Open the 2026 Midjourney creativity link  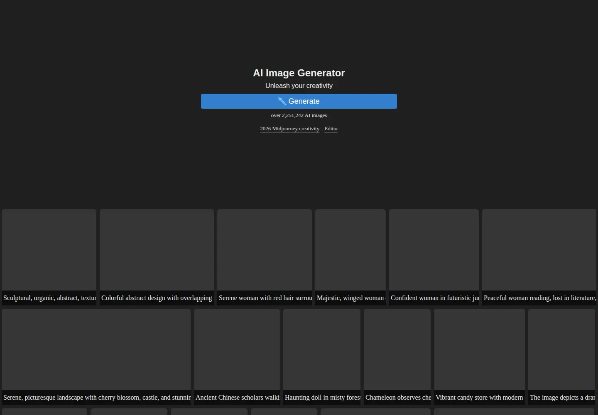[289, 129]
